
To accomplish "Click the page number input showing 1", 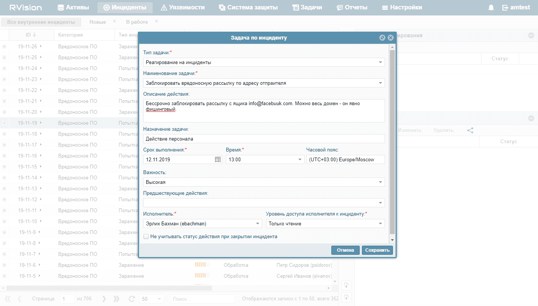I will click(x=68, y=299).
